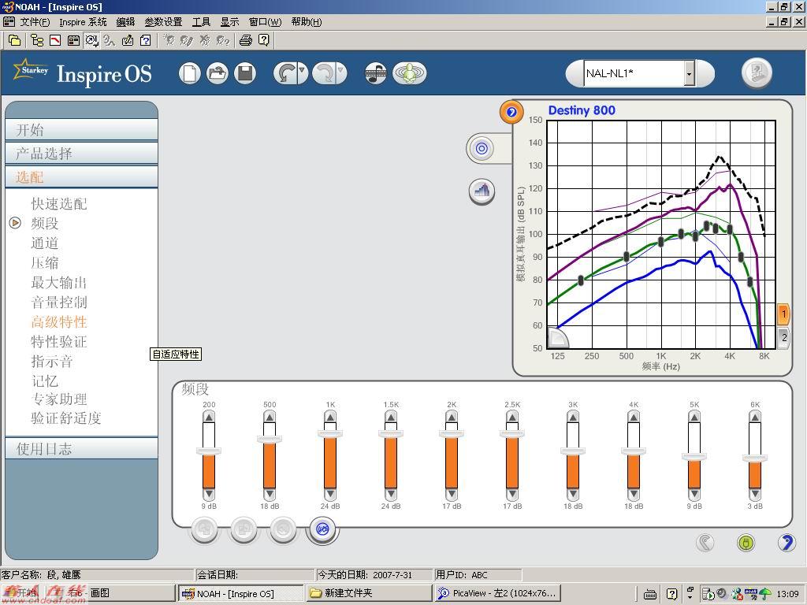Click the bar chart icon left of the graph

482,191
